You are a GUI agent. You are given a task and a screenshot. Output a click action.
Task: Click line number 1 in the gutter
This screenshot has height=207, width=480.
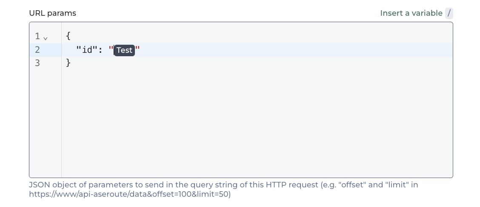point(37,36)
